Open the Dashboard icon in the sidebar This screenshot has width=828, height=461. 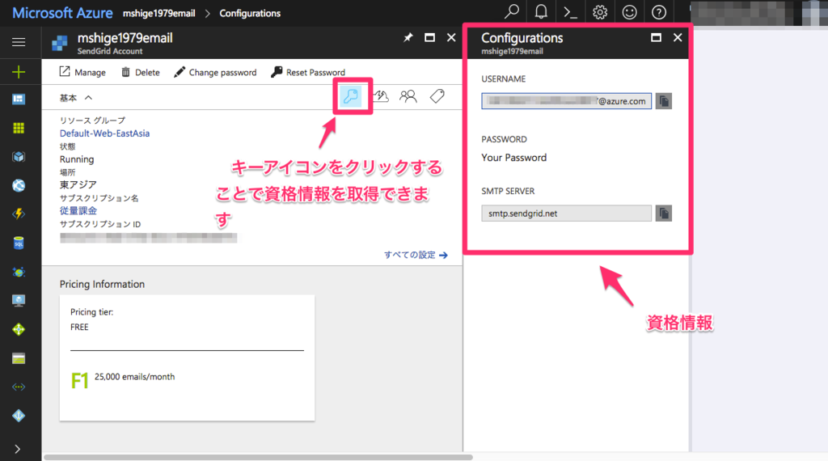19,99
